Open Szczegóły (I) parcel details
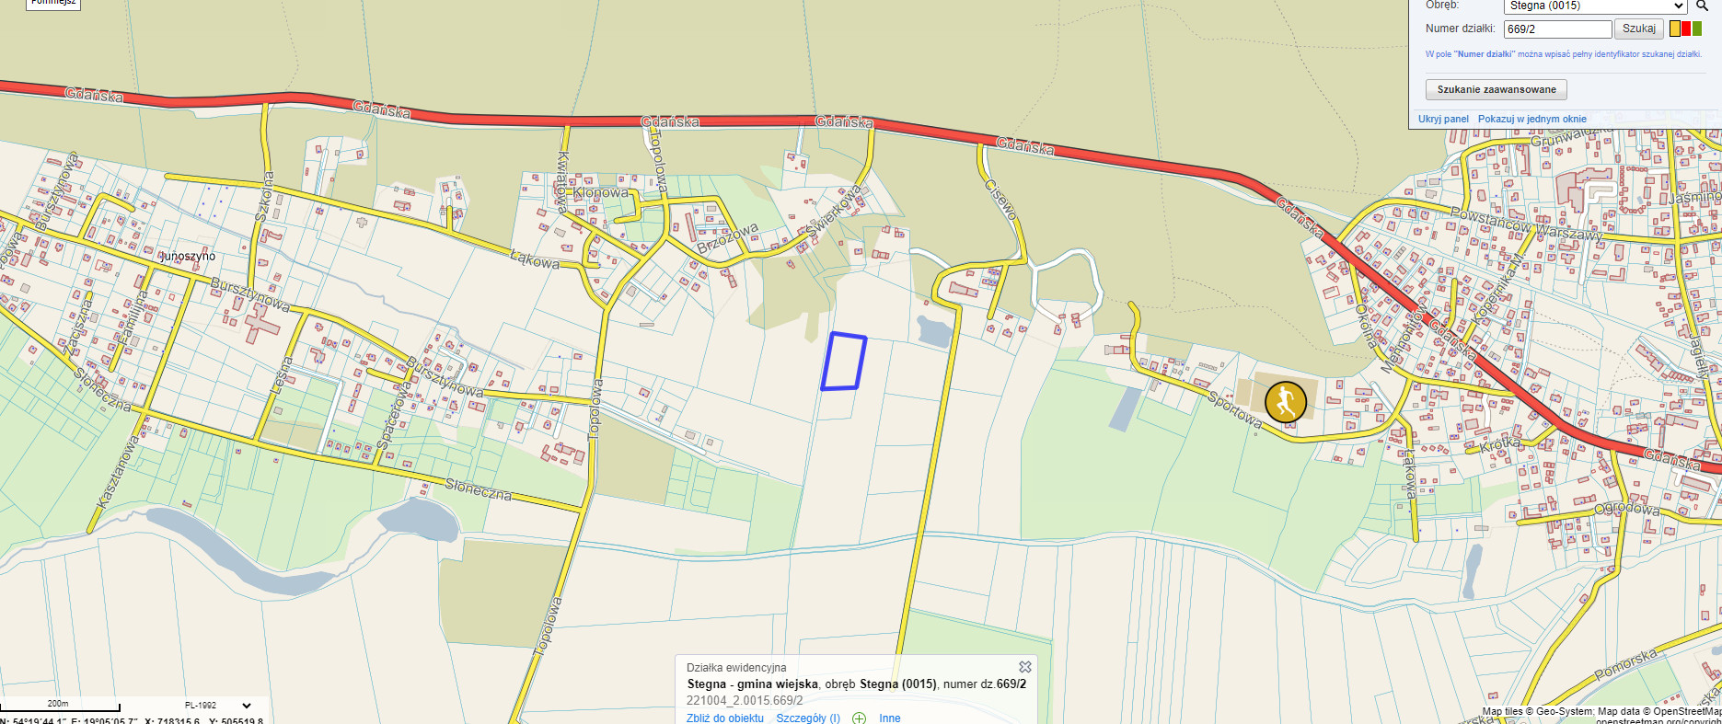Viewport: 1722px width, 724px height. (x=808, y=718)
